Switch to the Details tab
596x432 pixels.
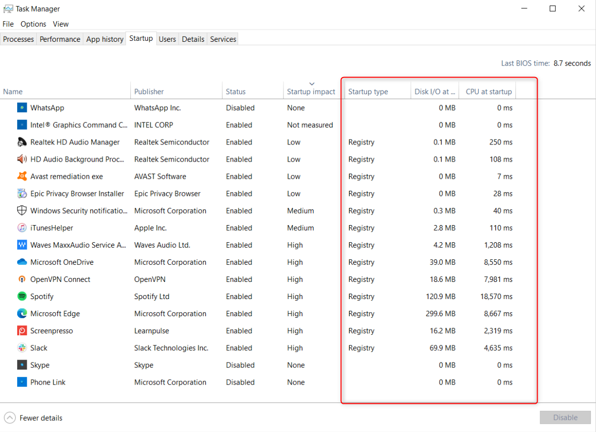[193, 39]
